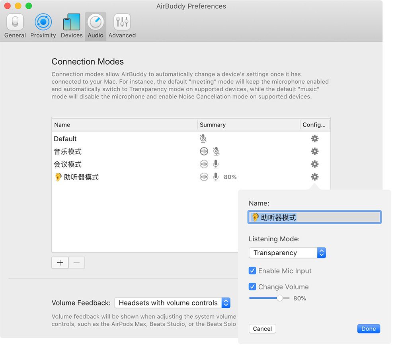This screenshot has height=351, width=398.
Task: Sort by the Name column header
Action: click(125, 124)
